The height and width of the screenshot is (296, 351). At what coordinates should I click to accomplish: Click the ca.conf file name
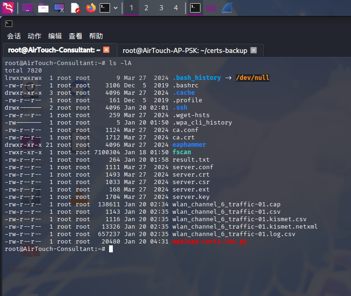(186, 130)
